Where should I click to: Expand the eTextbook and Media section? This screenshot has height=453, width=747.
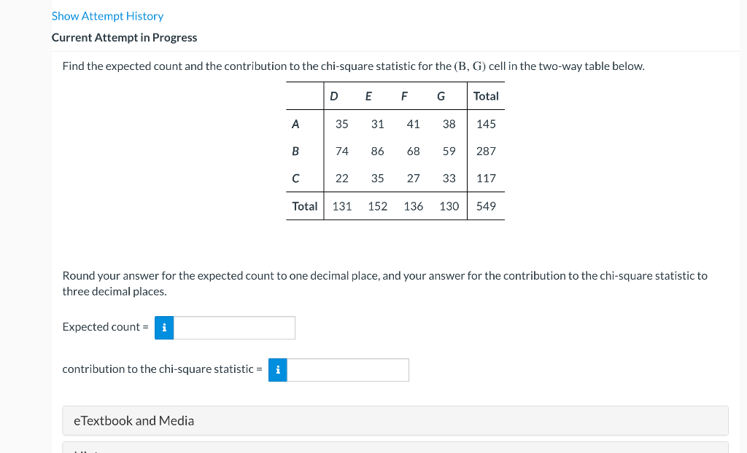[x=133, y=420]
